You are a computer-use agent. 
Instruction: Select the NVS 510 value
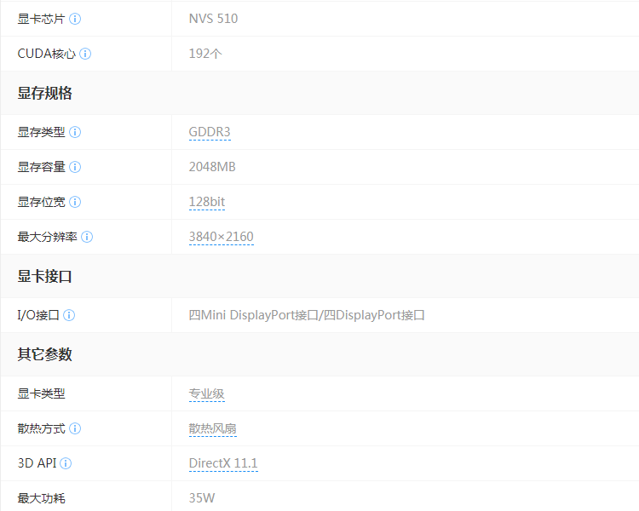[x=213, y=19]
